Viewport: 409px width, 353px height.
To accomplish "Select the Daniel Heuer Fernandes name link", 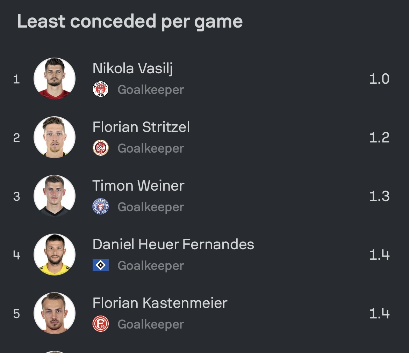I will click(173, 244).
